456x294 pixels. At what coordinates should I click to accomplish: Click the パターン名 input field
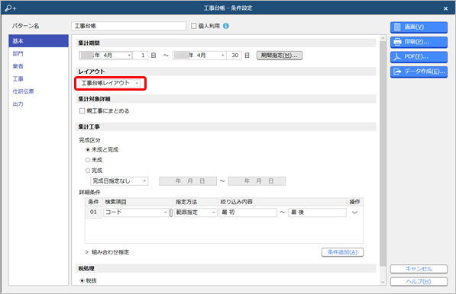tap(128, 26)
